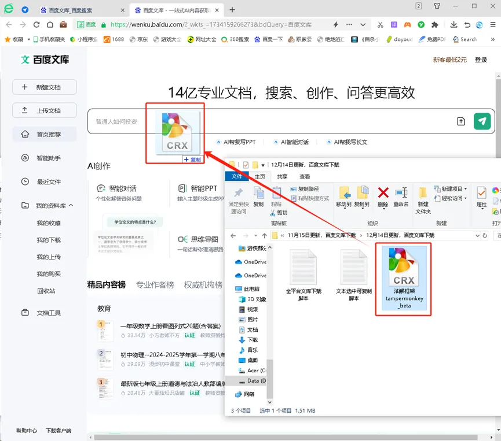Switch to 主页 tab in Explorer
501x441 pixels.
pyautogui.click(x=259, y=176)
